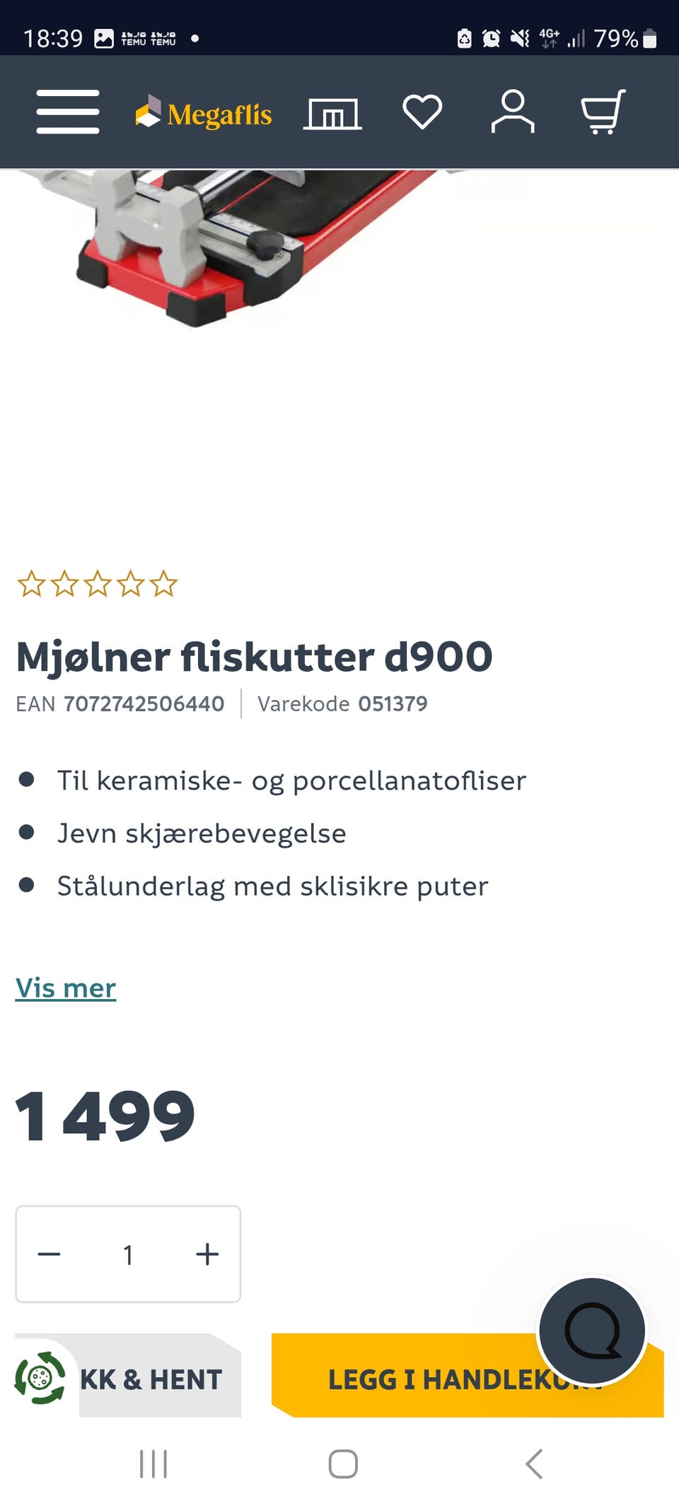Image resolution: width=679 pixels, height=1508 pixels.
Task: Open the Megaflis navigation menu
Action: [x=68, y=112]
